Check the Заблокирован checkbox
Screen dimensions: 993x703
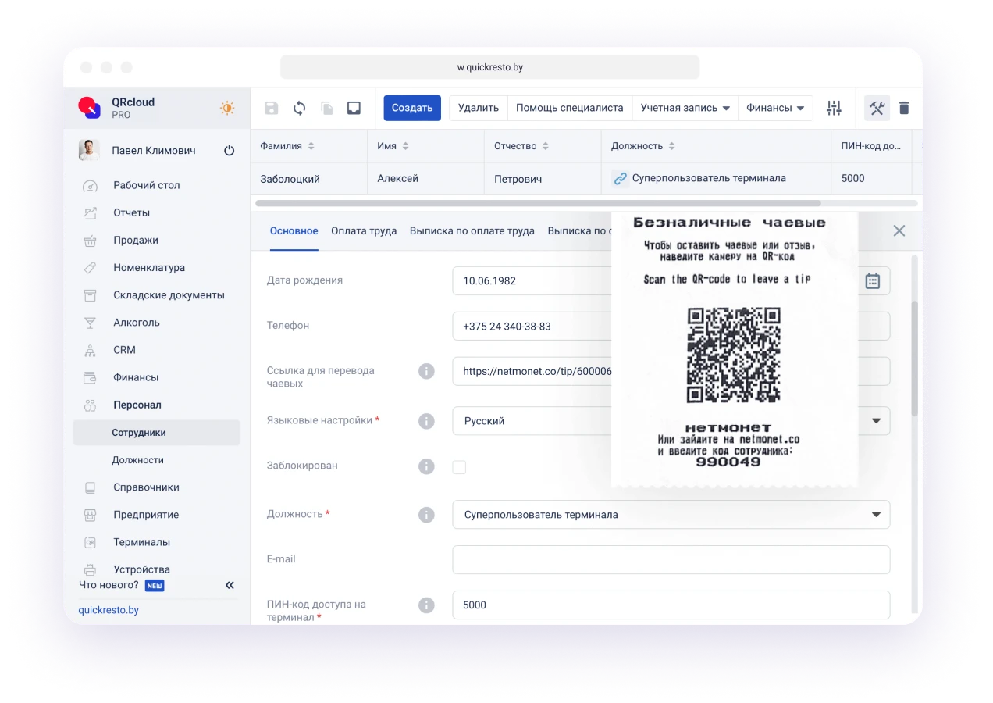point(459,467)
